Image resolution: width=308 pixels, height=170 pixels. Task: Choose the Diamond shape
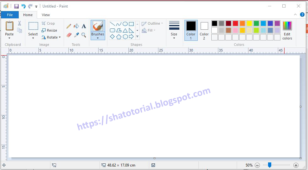(x=112, y=37)
